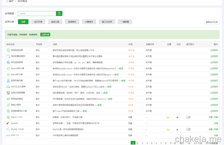The width and height of the screenshot is (224, 145).
Task: Click the Nginx防火墙 icon
Action: [8, 75]
